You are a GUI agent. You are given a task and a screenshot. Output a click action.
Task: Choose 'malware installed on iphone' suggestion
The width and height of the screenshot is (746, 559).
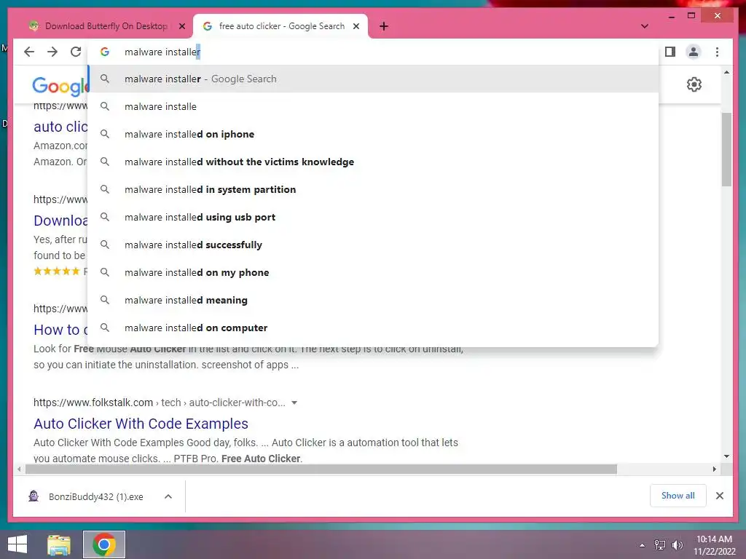pos(374,134)
